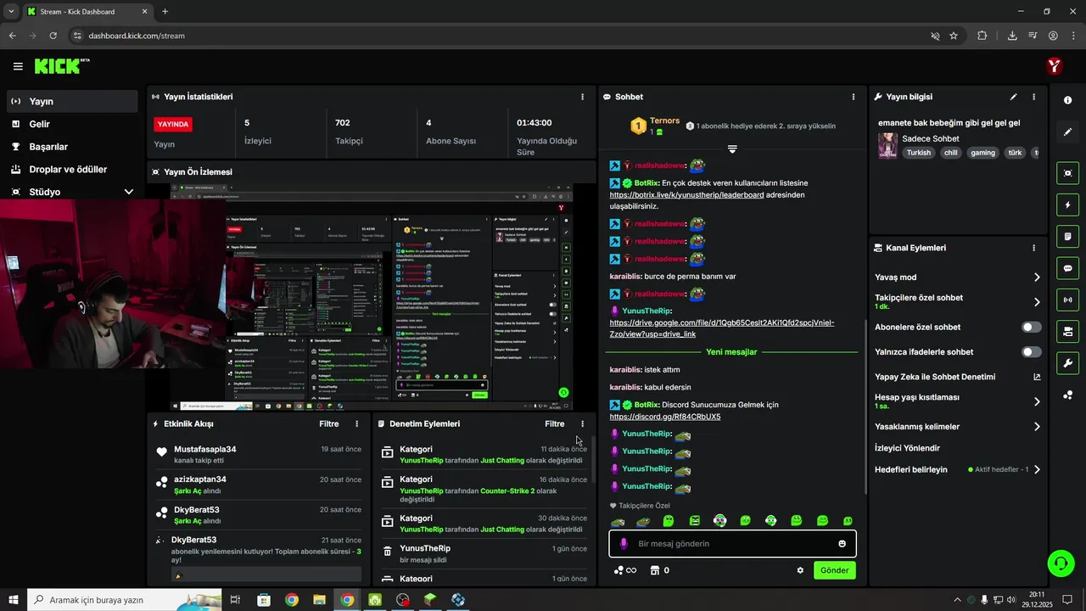Screen dimensions: 1086x611
Task: Click the Turkish stream tag
Action: (x=918, y=153)
